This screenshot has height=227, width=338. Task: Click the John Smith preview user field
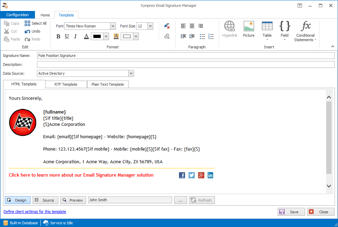point(130,200)
